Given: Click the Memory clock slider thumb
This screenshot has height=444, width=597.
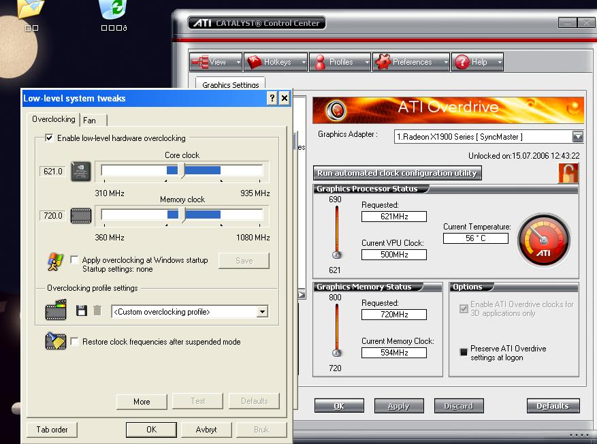Looking at the screenshot, I should [x=183, y=215].
